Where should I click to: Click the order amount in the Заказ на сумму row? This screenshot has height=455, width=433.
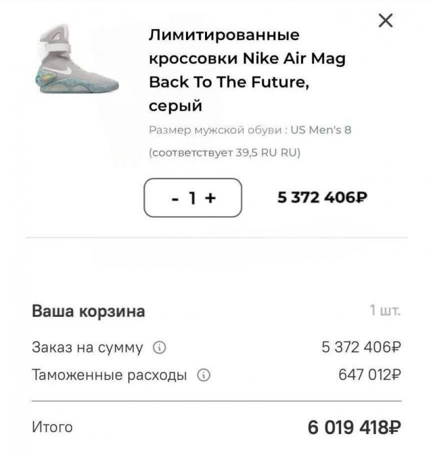361,348
